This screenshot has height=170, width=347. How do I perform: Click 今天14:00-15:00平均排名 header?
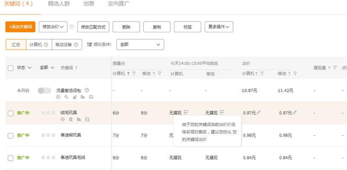click(194, 63)
